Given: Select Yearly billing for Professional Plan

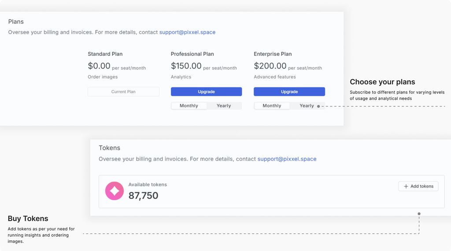Looking at the screenshot, I should coord(224,105).
